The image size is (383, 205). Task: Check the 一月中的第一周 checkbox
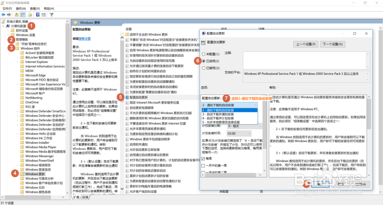pyautogui.click(x=203, y=166)
